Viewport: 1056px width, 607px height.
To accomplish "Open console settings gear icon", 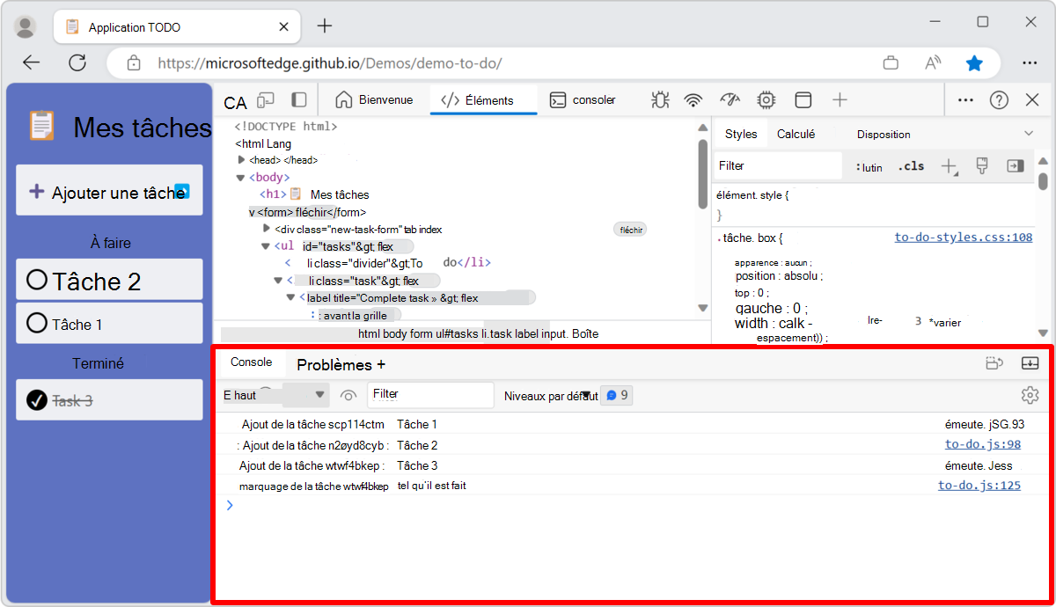I will point(1030,395).
